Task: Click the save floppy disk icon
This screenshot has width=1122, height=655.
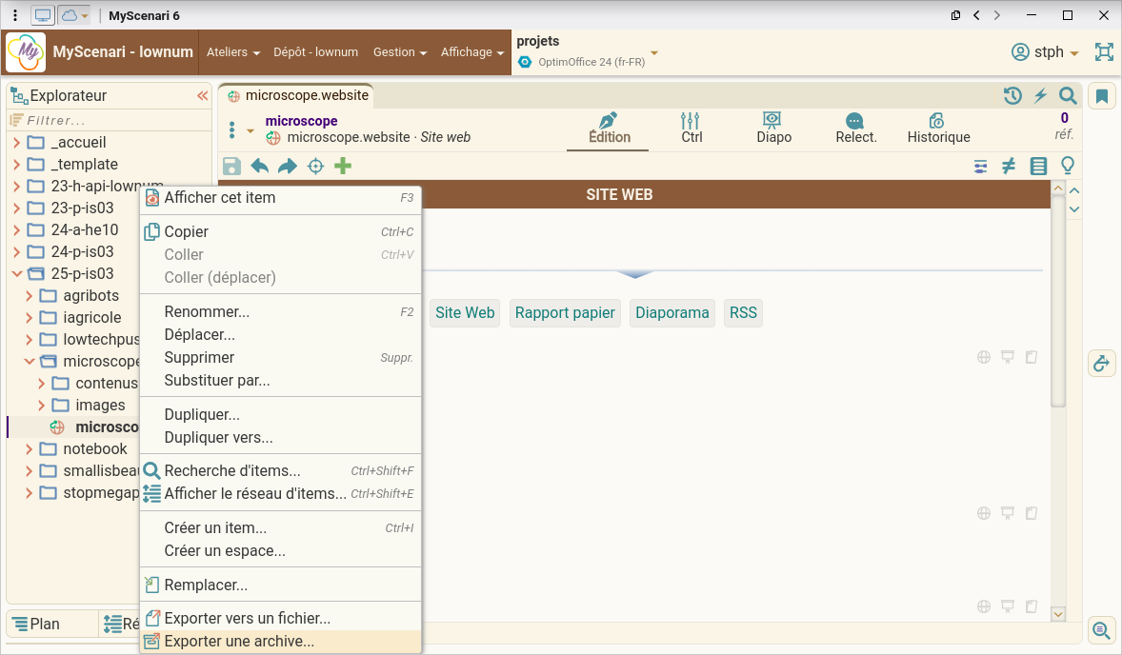Action: (x=231, y=167)
